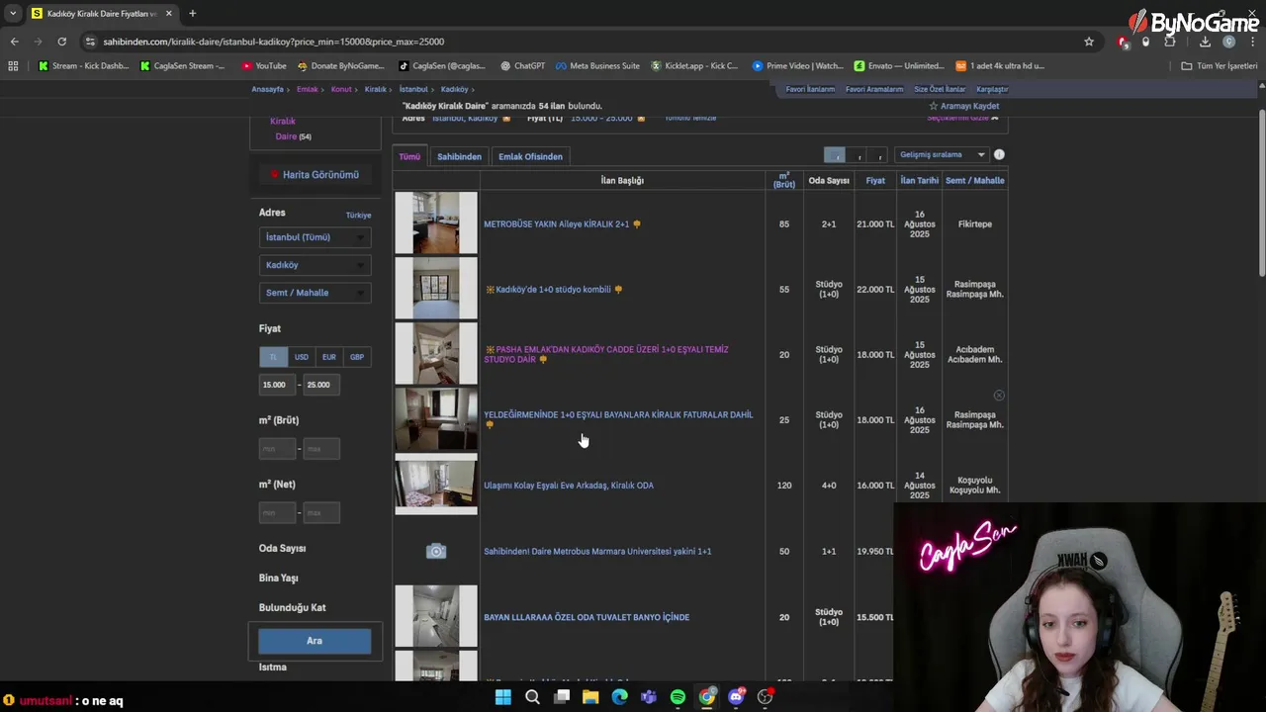
Task: Open Kadıköy district dropdown
Action: [315, 265]
